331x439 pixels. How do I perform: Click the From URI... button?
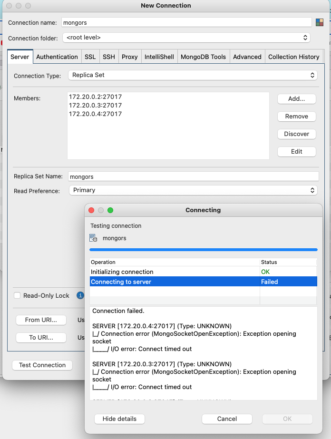[41, 320]
